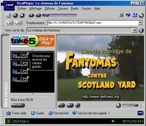Go forward with the right arrow button
Image resolution: width=146 pixels, height=126 pixels.
pos(18,23)
